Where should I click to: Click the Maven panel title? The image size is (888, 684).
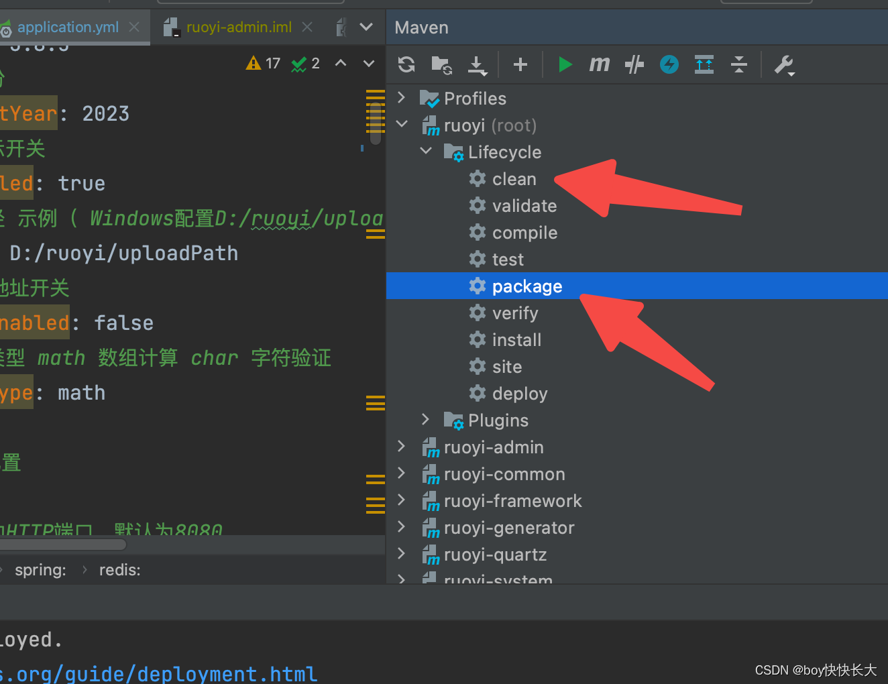point(421,27)
